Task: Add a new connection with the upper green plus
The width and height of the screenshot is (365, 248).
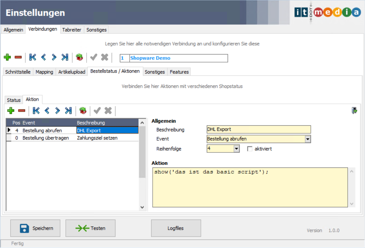Action: click(7, 58)
